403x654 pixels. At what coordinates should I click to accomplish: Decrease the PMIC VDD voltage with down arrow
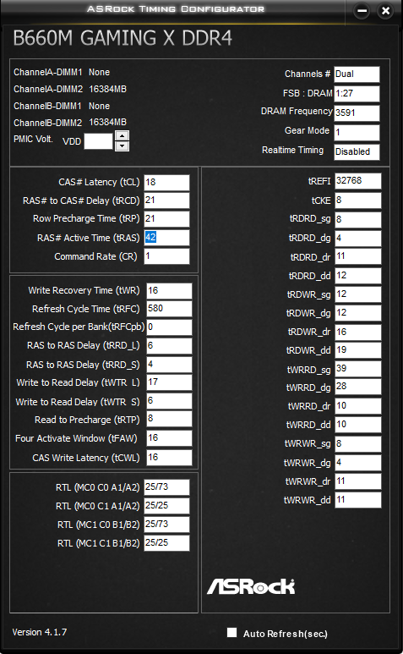pyautogui.click(x=122, y=146)
